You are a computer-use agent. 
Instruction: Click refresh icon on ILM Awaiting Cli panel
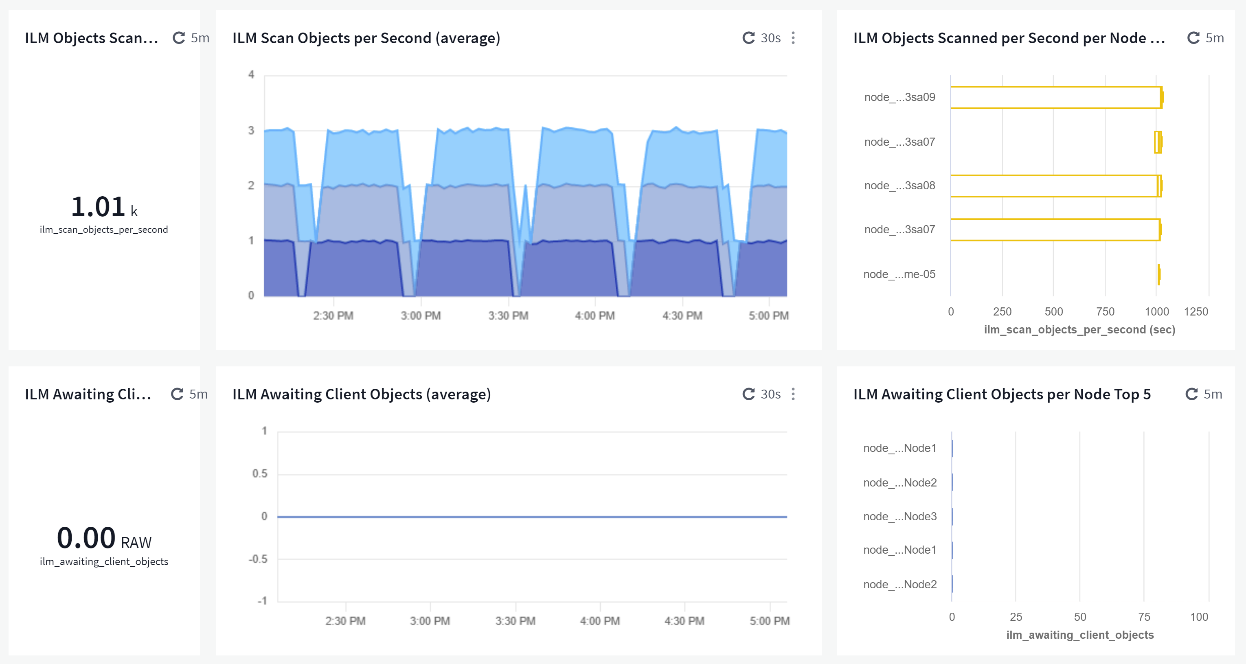177,394
